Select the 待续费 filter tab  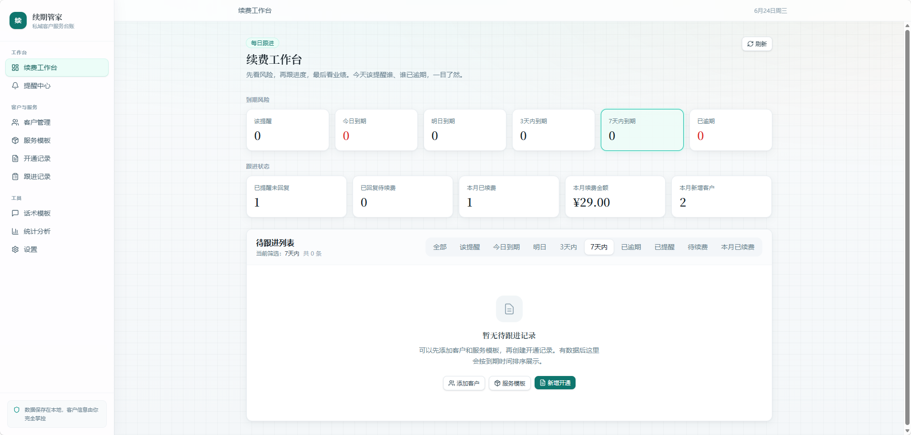(698, 247)
